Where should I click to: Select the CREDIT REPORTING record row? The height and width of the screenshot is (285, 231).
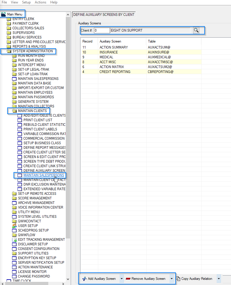[141, 72]
